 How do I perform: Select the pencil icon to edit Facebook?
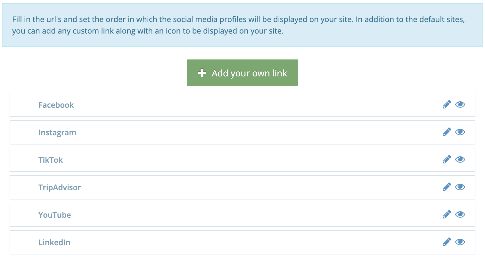pos(447,104)
